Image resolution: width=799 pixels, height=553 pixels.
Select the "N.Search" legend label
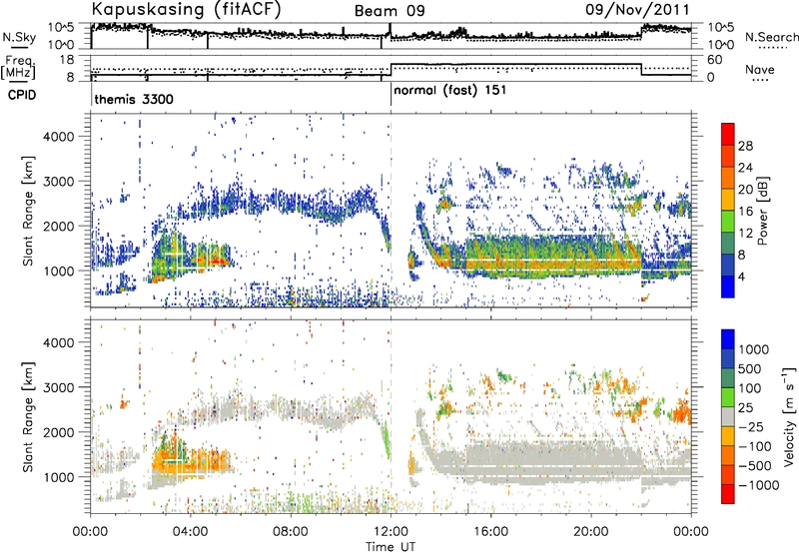coord(771,37)
